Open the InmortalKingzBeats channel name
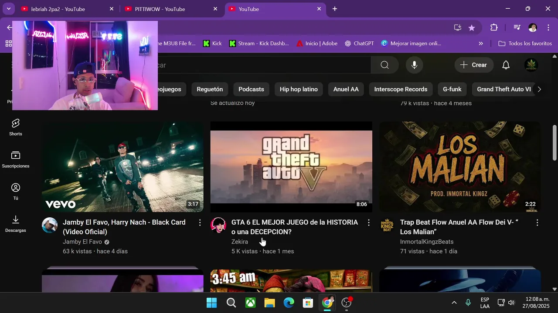This screenshot has height=313, width=558. point(427,242)
